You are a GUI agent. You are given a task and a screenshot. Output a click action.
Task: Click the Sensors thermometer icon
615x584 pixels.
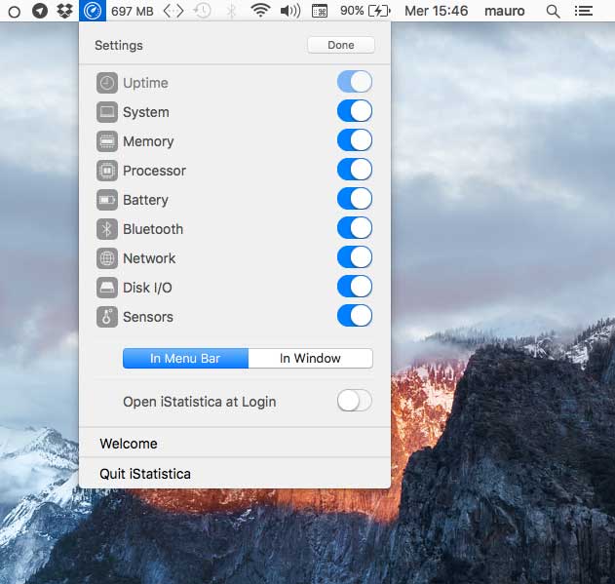click(107, 317)
